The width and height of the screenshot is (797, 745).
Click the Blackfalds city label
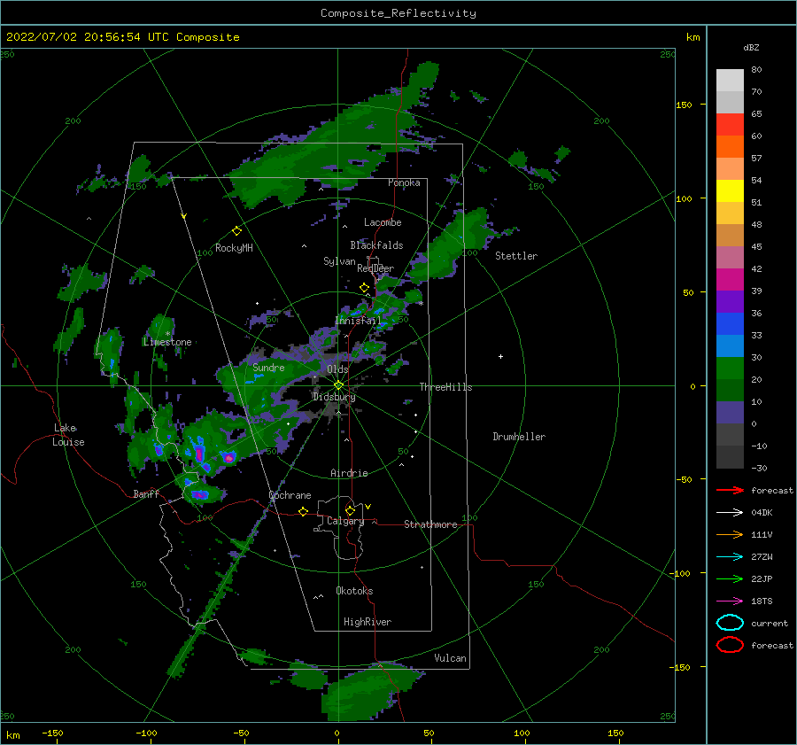376,245
